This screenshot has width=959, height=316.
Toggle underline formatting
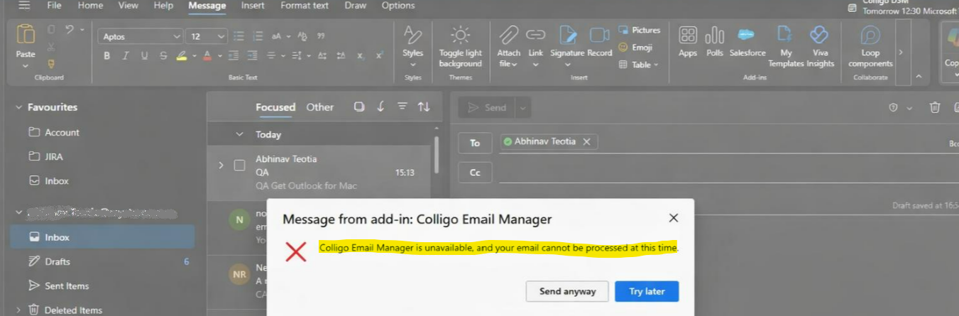[x=145, y=55]
